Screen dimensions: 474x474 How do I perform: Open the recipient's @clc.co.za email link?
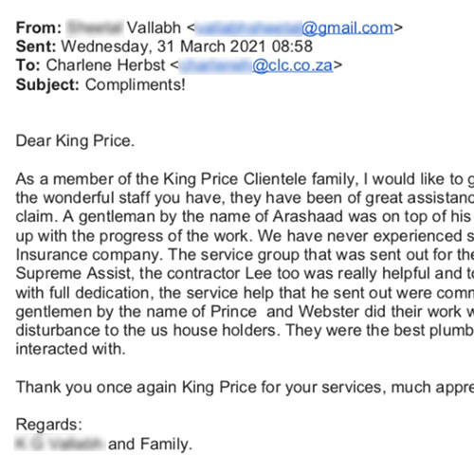[256, 65]
